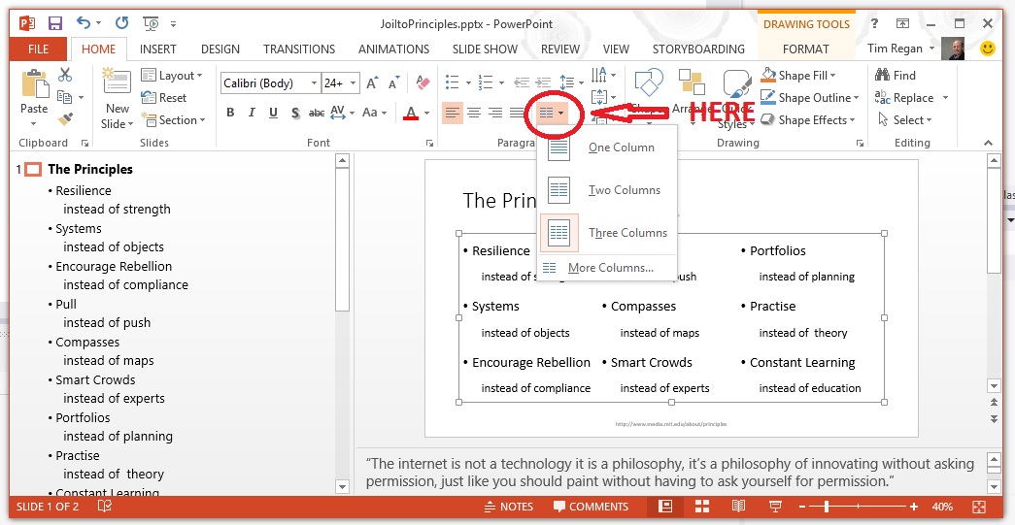Click the Paste clipboard icon
The height and width of the screenshot is (525, 1015).
[34, 84]
